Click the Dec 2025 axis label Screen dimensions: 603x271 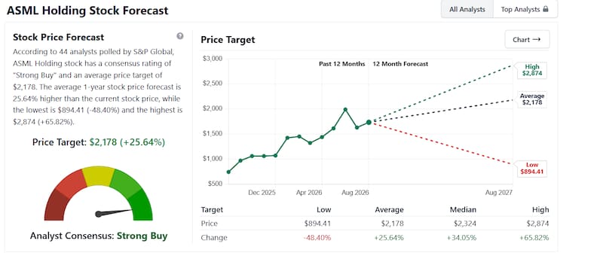pos(262,193)
